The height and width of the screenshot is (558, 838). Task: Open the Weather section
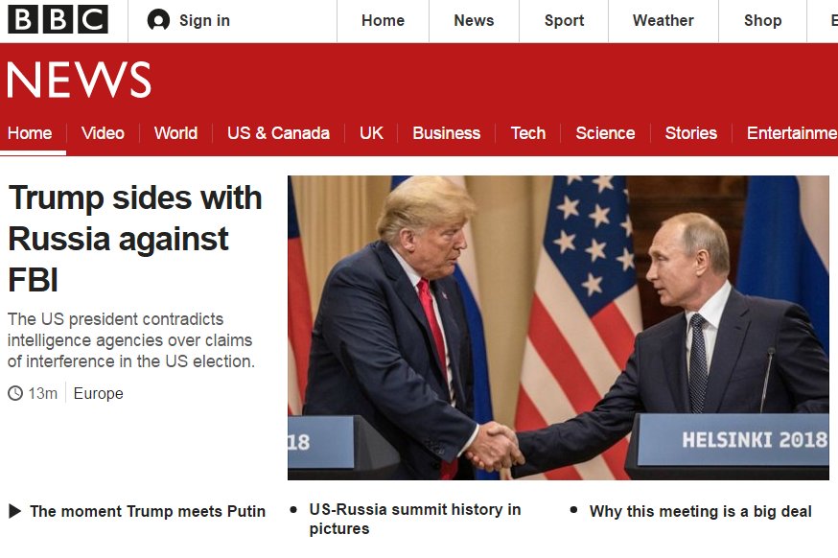coord(663,20)
